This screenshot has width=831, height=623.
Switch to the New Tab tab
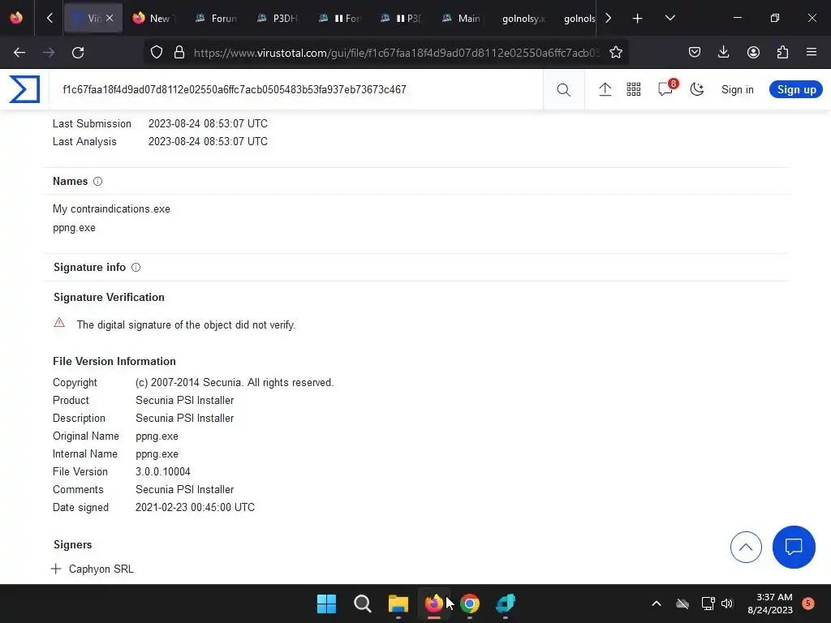pos(154,19)
